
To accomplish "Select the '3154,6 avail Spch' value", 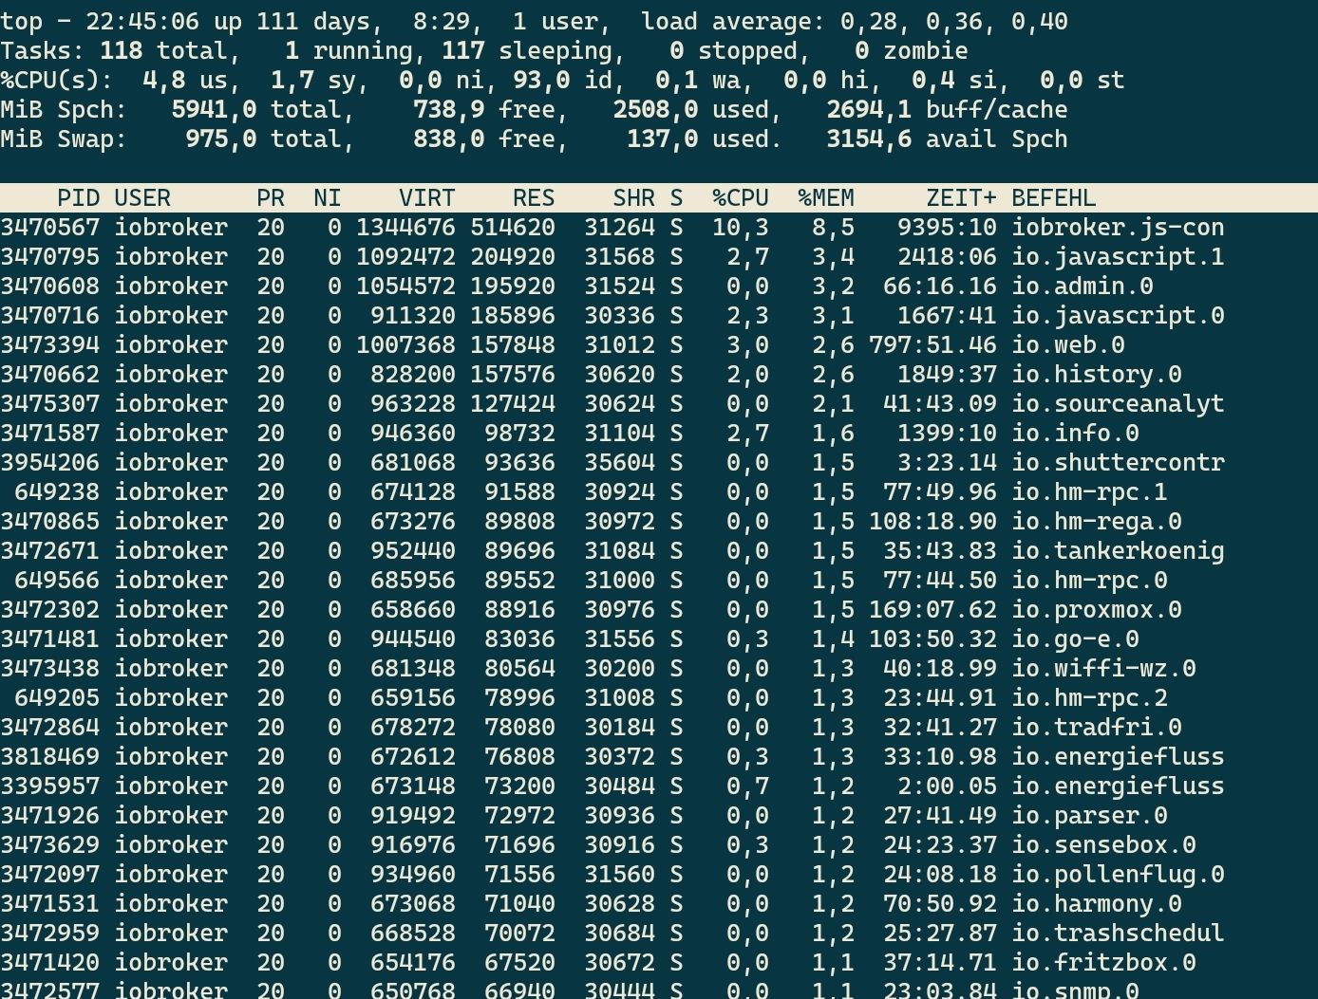I will [x=947, y=139].
